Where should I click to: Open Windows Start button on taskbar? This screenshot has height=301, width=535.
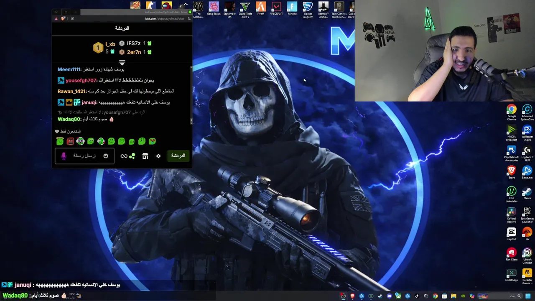528,296
